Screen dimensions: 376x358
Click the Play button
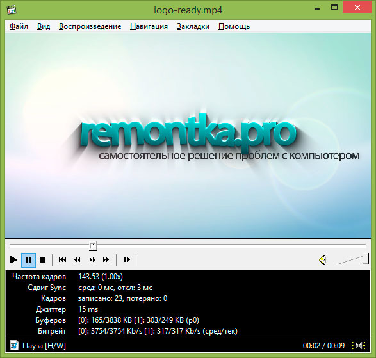13,259
